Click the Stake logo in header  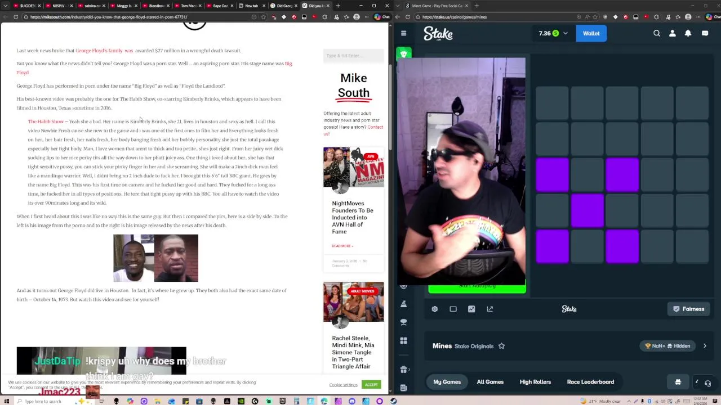coord(438,34)
